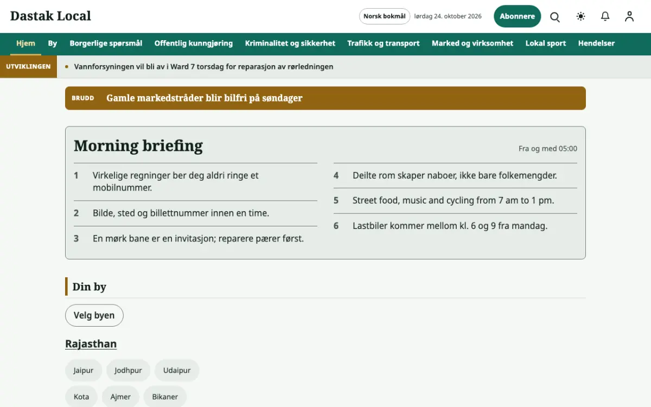Open Kriminalitet og sikkerhet section
Screen dimensions: 651x407
(x=290, y=43)
